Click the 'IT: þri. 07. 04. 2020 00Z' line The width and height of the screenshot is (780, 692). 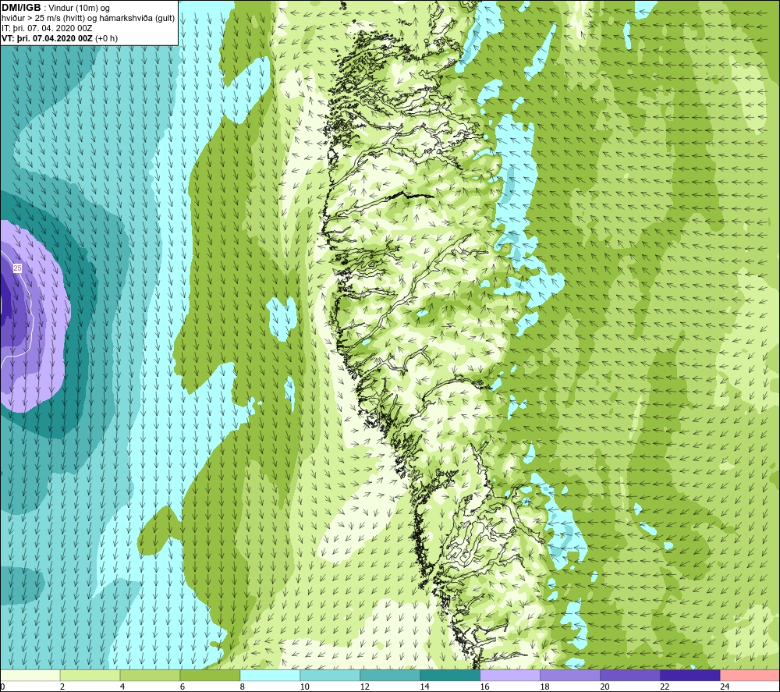pos(47,28)
